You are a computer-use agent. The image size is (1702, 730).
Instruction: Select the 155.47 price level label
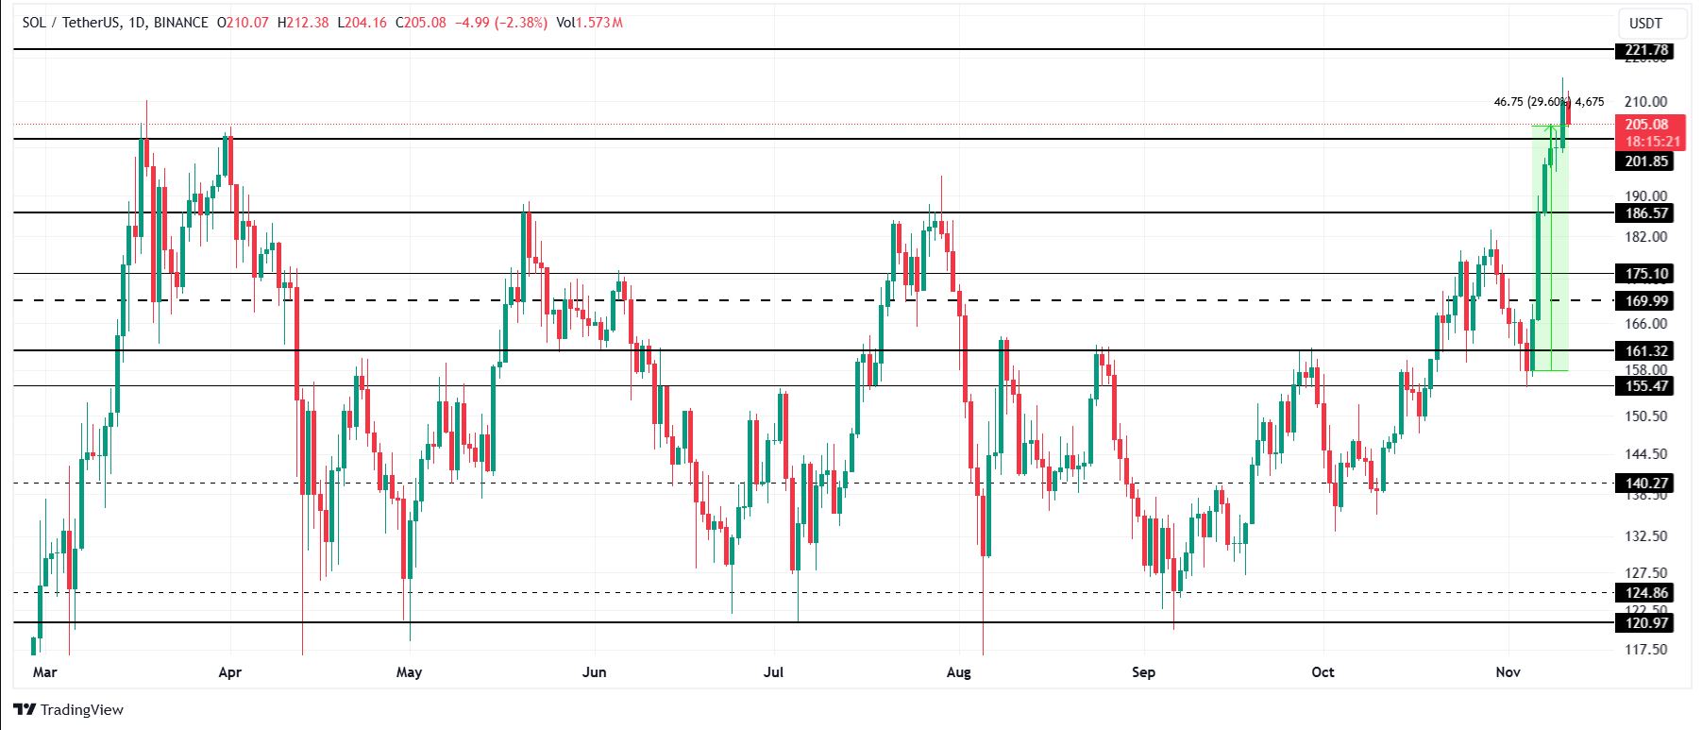[1646, 386]
